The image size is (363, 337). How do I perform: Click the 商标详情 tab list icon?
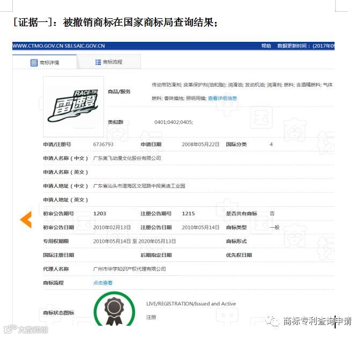pyautogui.click(x=34, y=63)
